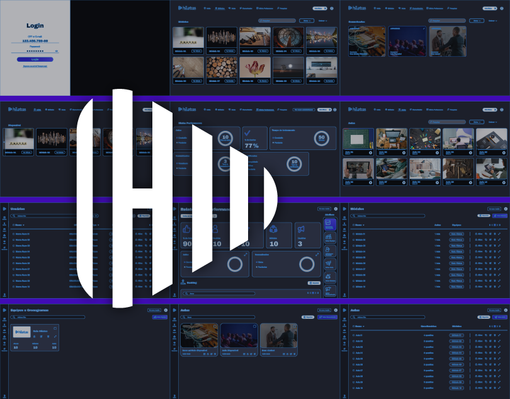
Task: Click copy icon in Módulo 01 table row
Action: (486, 234)
